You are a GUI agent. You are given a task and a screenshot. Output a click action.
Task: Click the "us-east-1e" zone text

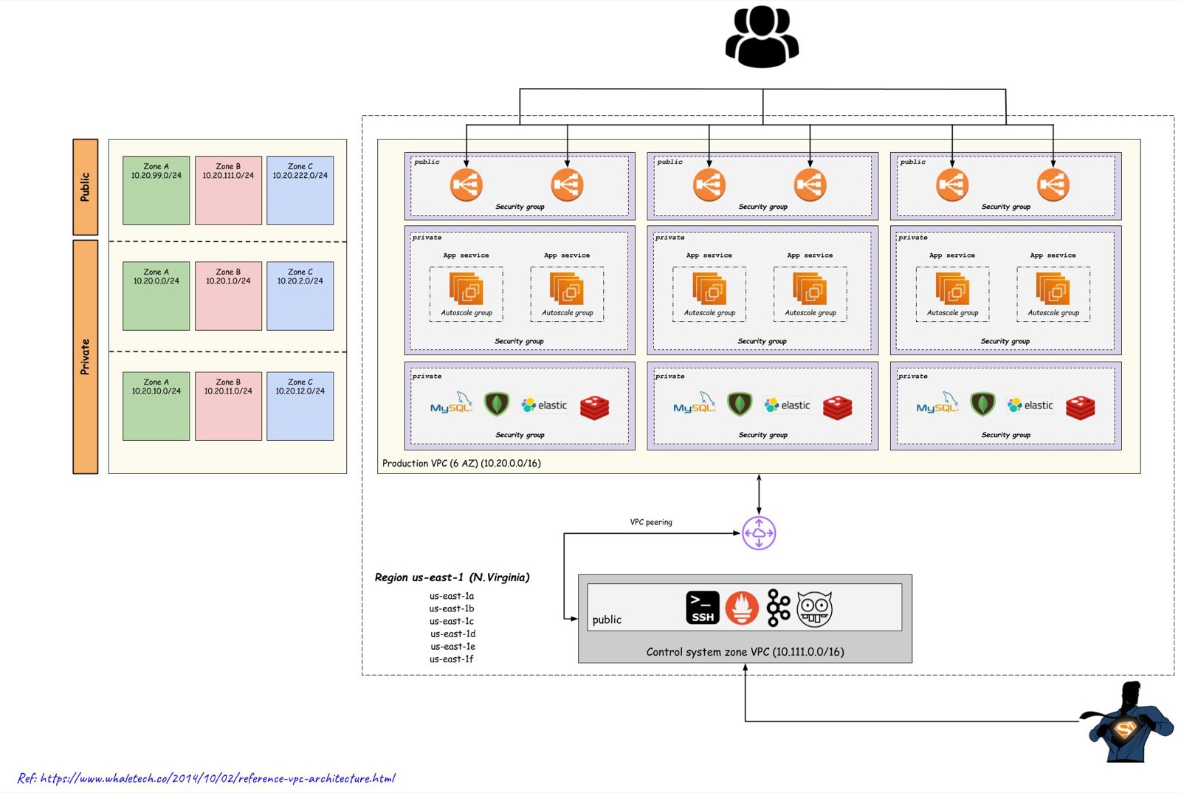[452, 646]
